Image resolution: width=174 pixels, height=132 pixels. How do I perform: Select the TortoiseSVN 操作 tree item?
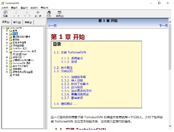[x=21, y=63]
